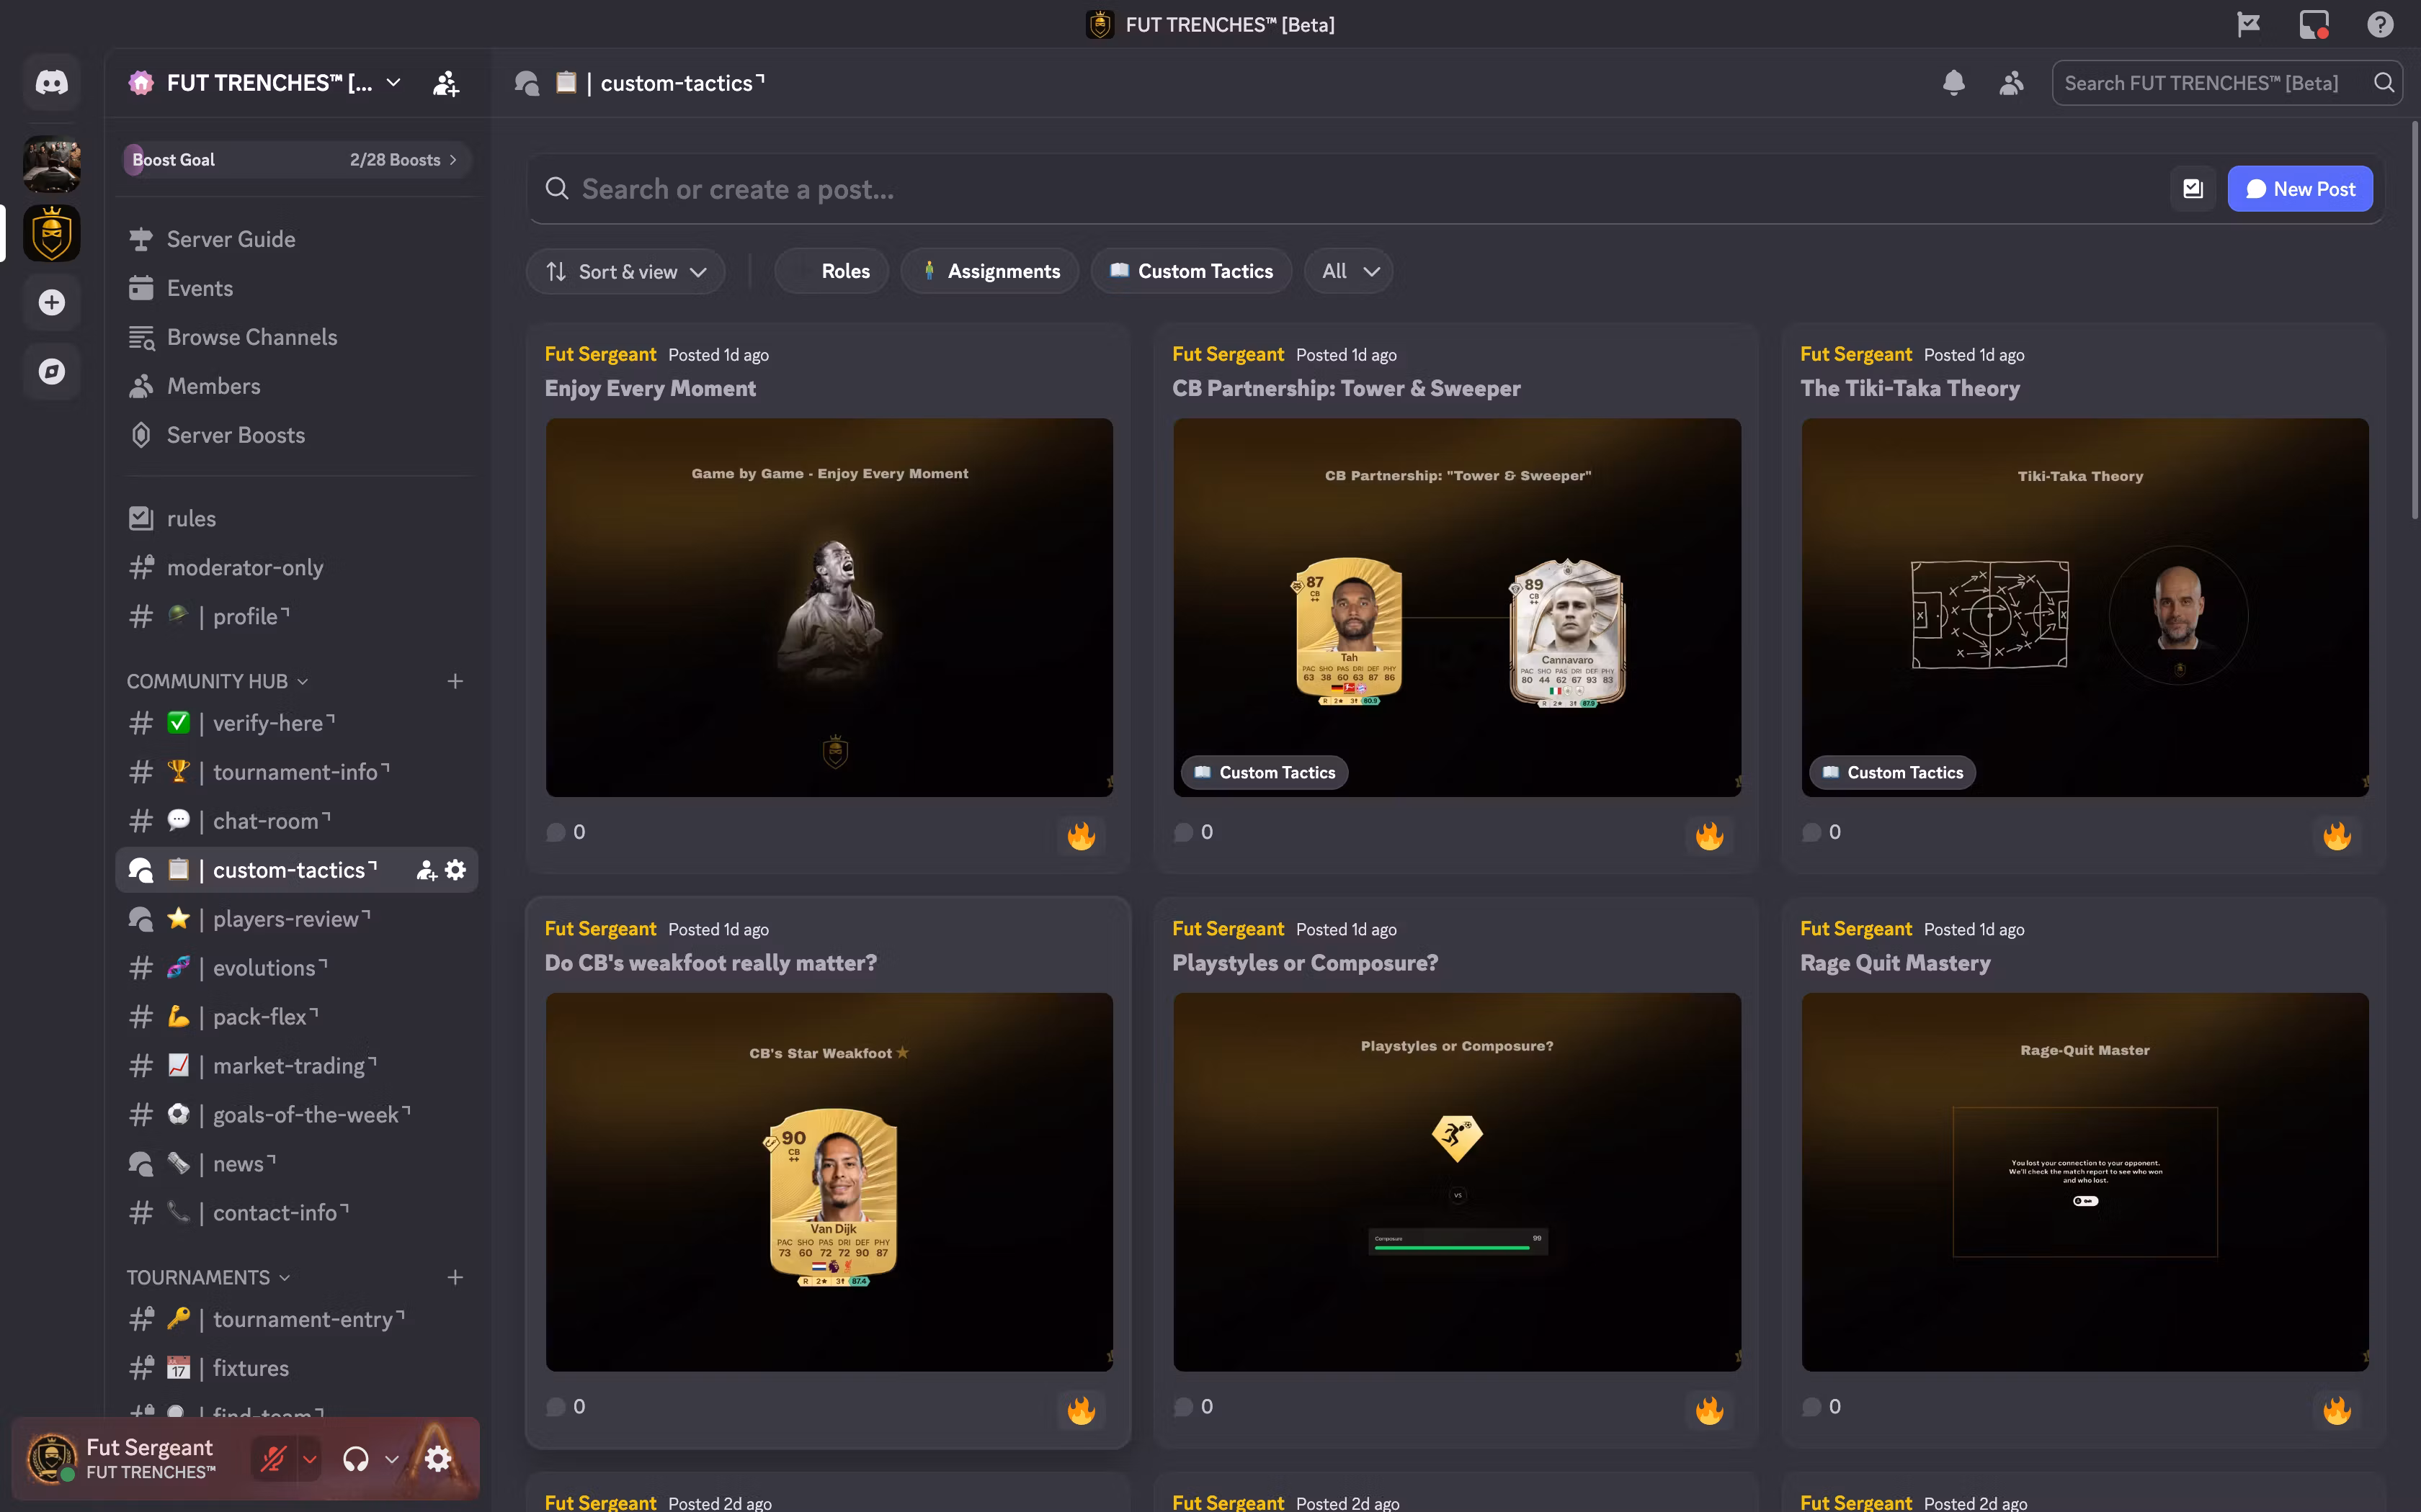Edit custom-tactics channel settings gear
This screenshot has width=2421, height=1512.
[455, 870]
